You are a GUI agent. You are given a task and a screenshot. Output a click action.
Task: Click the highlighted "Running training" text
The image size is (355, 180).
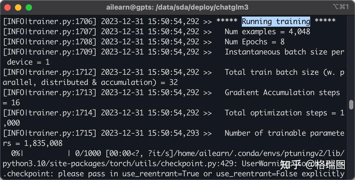click(x=276, y=22)
